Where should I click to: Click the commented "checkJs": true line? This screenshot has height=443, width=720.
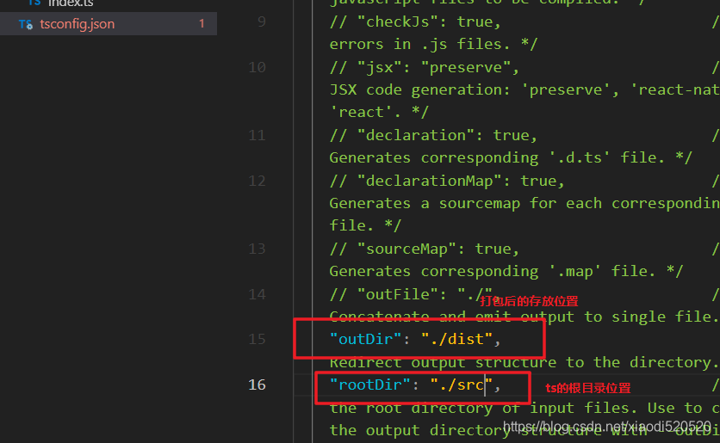pyautogui.click(x=415, y=22)
